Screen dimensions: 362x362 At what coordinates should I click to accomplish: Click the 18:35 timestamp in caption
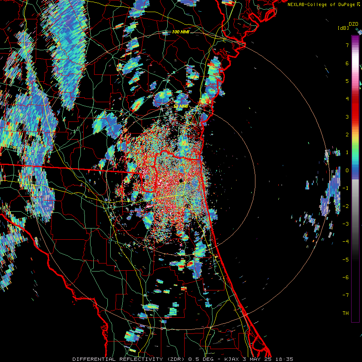[x=284, y=359]
